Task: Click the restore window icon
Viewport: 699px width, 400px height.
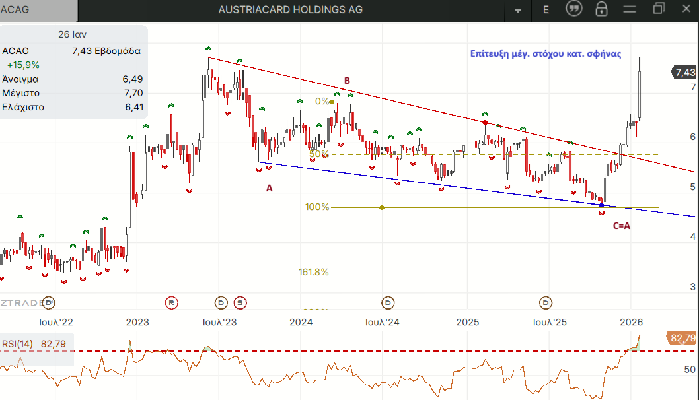Action: pos(659,9)
